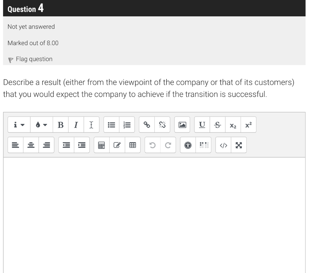Image resolution: width=310 pixels, height=273 pixels.
Task: Click the 'Not yet answered' status text
Action: (x=31, y=27)
